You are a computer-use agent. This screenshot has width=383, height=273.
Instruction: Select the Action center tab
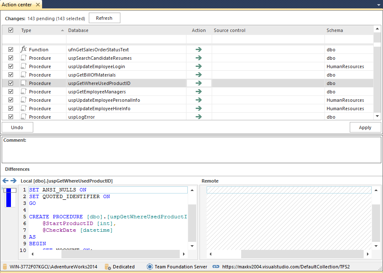pyautogui.click(x=17, y=5)
